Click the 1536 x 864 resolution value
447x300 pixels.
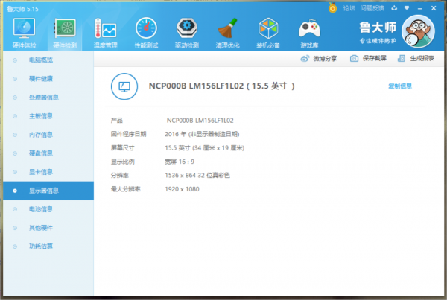pos(197,175)
